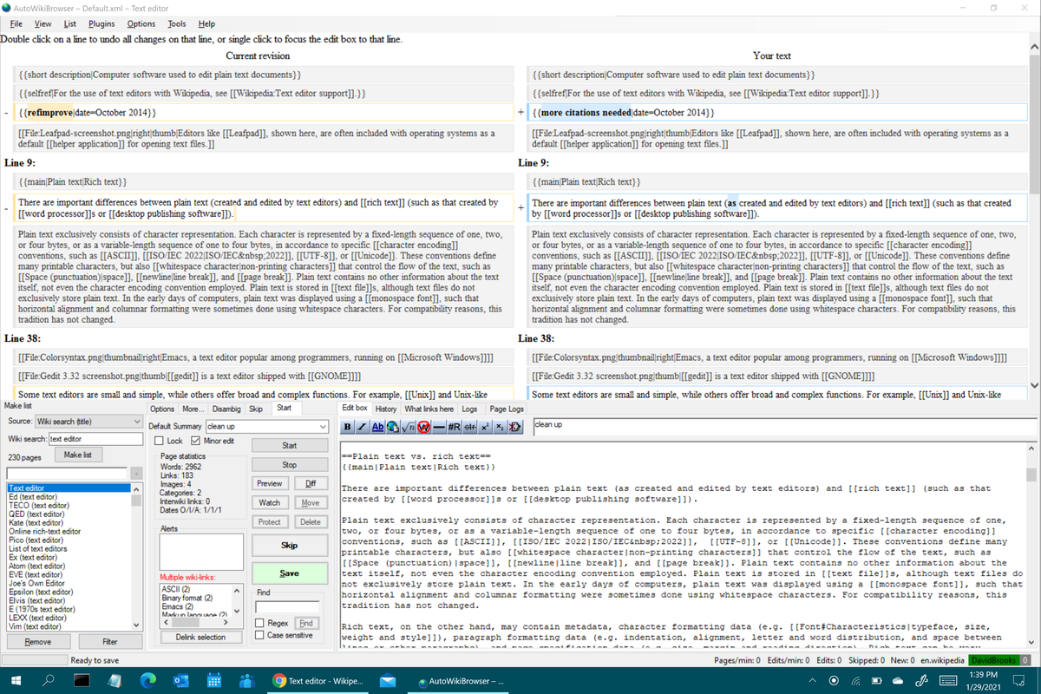Apply bold formatting in edit toolbar
Image resolution: width=1041 pixels, height=694 pixels.
point(347,427)
